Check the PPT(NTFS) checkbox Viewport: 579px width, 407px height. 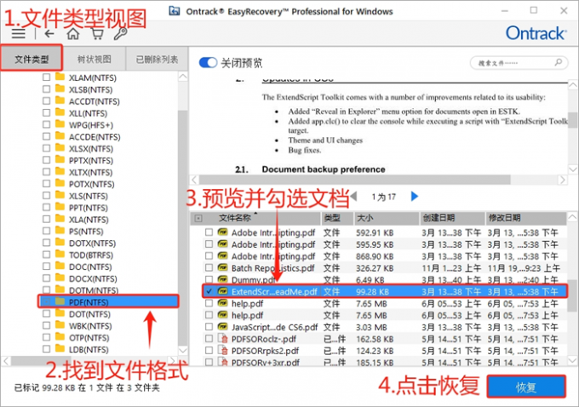click(46, 208)
